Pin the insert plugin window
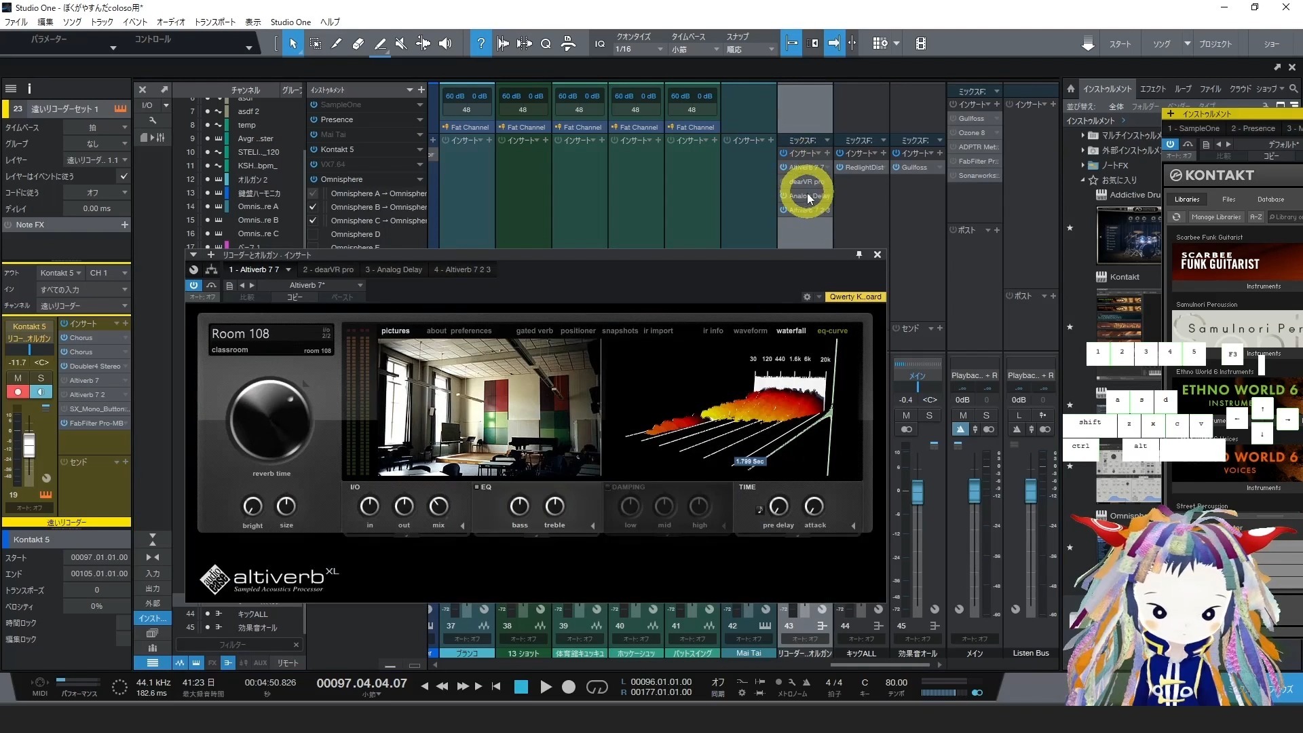This screenshot has width=1303, height=733. (859, 255)
